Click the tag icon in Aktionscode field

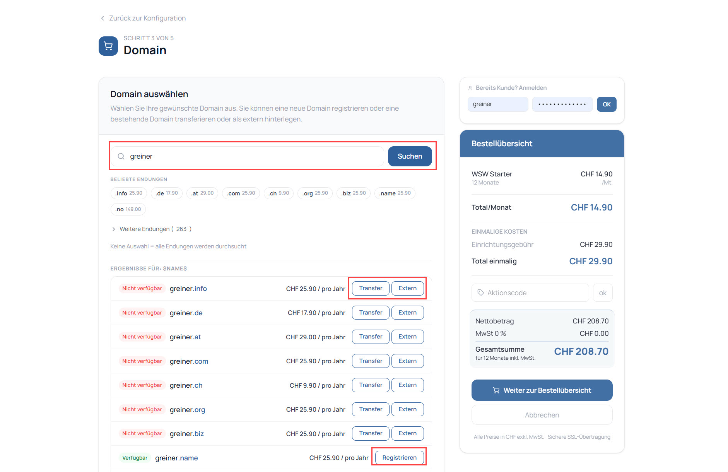480,293
